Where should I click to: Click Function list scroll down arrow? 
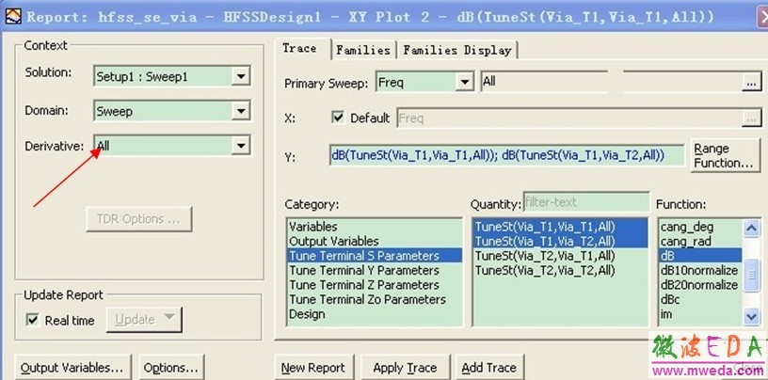coord(751,317)
